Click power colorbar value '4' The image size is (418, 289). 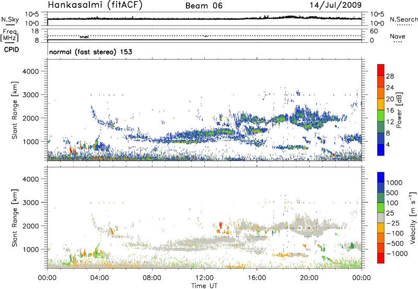click(388, 144)
